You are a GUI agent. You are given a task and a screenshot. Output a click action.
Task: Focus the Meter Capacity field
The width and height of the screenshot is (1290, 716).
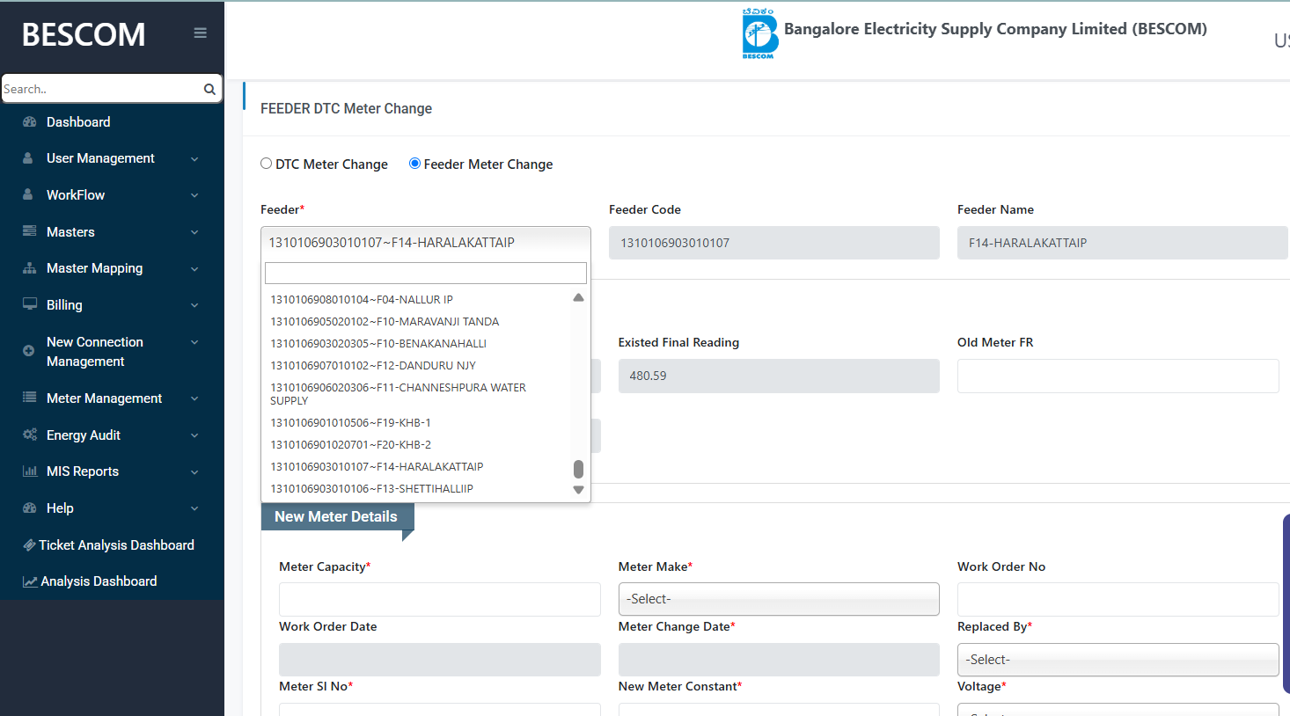(439, 599)
